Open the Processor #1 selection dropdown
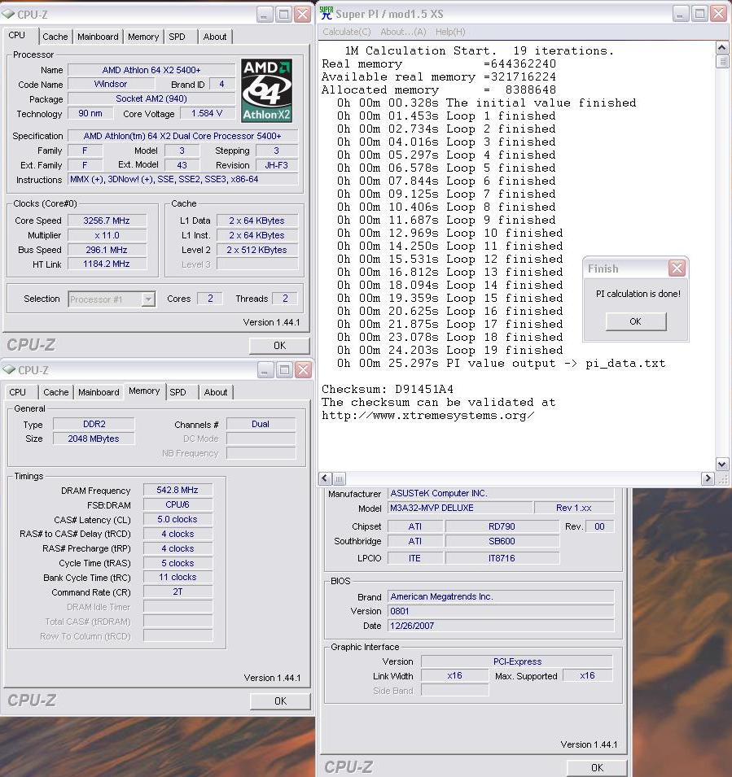This screenshot has width=732, height=777. pyautogui.click(x=148, y=299)
